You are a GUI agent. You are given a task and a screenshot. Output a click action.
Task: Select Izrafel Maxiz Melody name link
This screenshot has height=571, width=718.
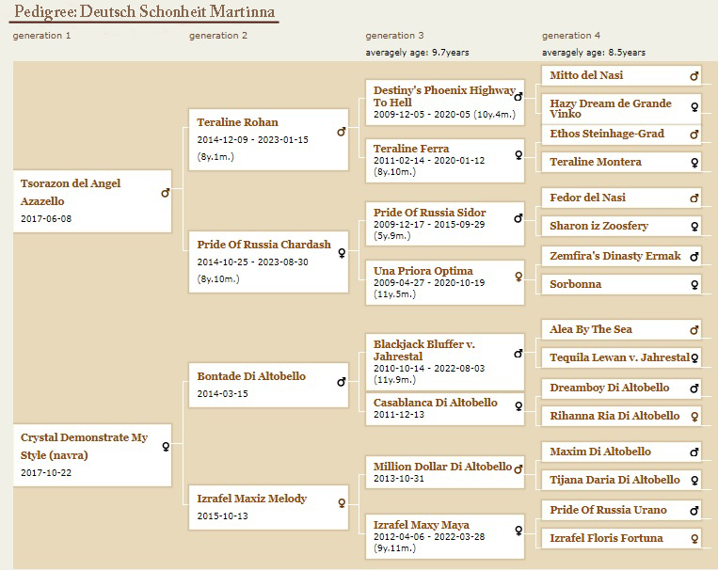pos(251,499)
